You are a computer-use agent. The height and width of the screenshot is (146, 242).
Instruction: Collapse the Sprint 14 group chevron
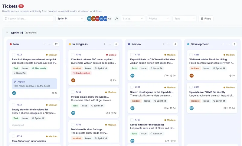point(7,33)
